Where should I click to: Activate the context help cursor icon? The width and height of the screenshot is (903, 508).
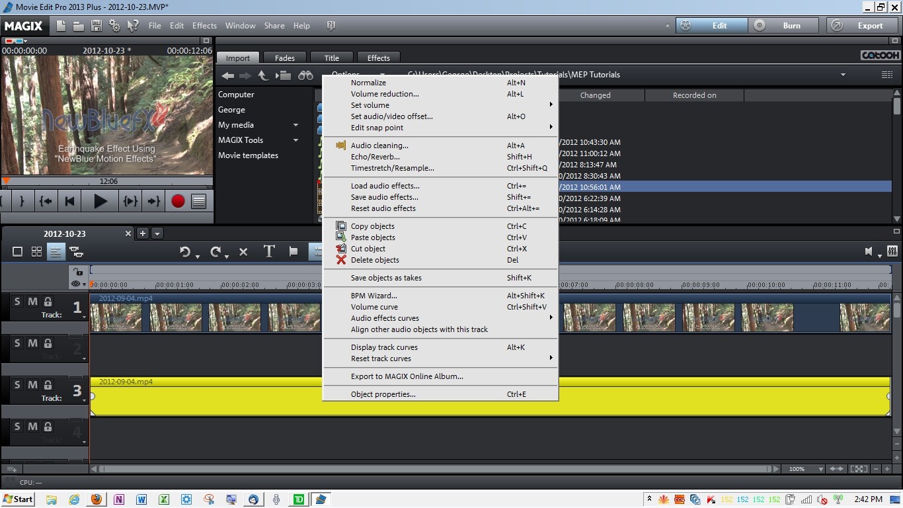pos(133,26)
